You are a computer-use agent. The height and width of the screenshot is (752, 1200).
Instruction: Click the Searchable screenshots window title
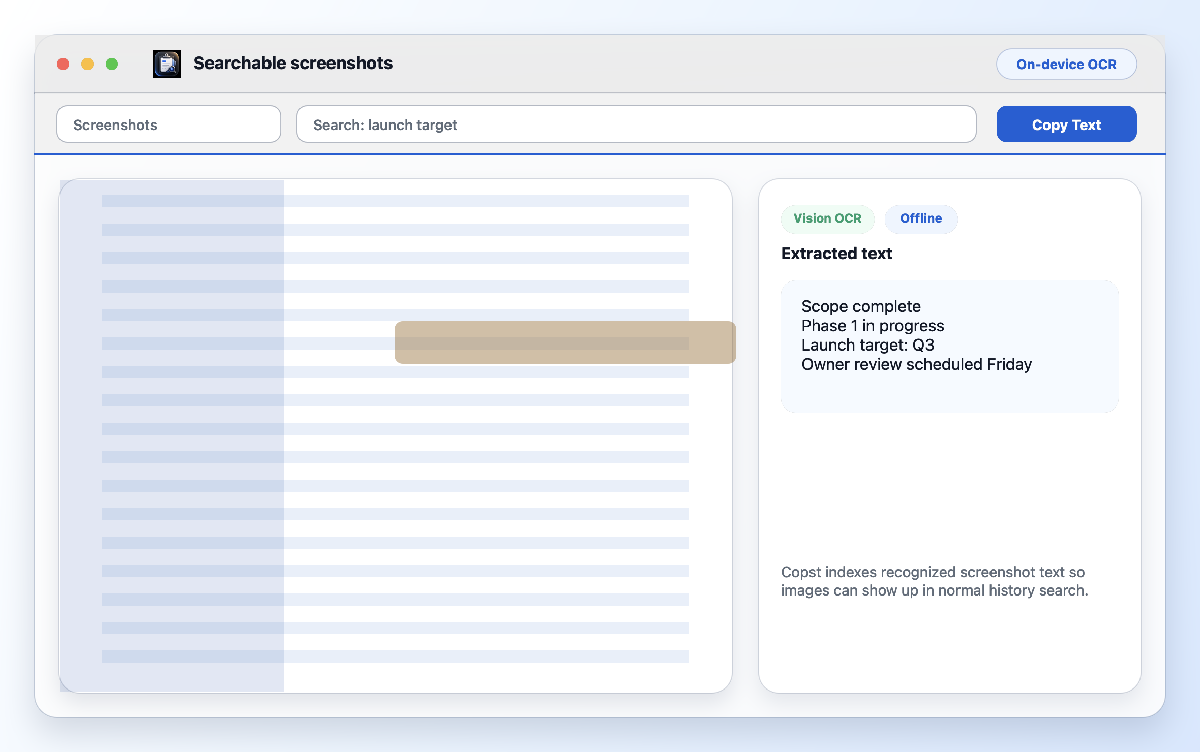click(293, 63)
